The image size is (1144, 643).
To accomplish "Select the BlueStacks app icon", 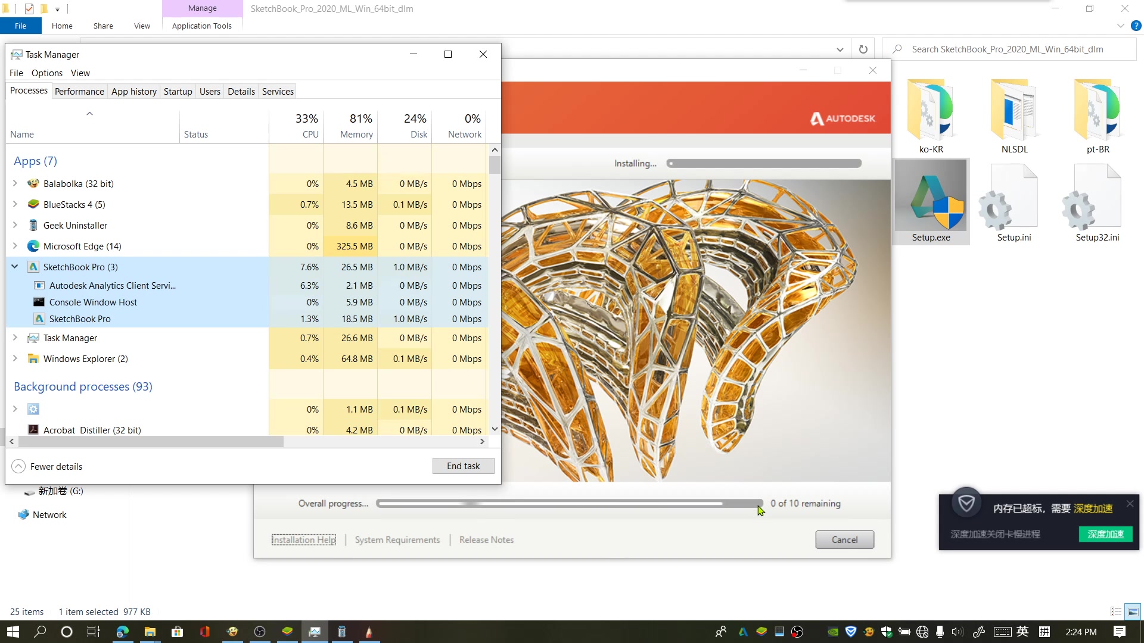I will click(x=33, y=204).
